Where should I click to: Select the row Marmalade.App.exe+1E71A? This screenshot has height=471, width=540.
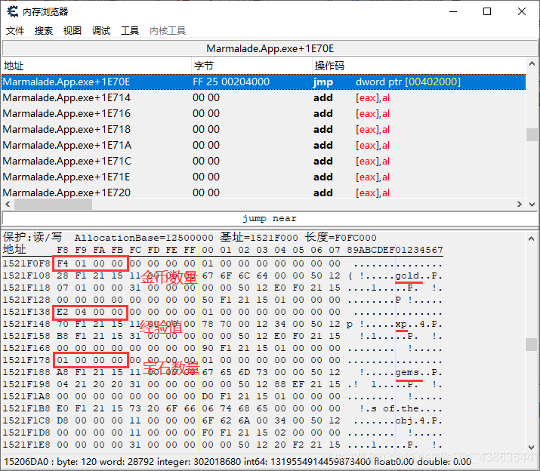264,145
